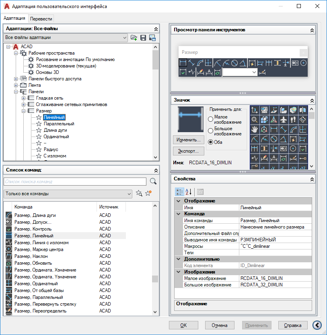Click icon grid scroll down arrow
The width and height of the screenshot is (327, 335).
(x=312, y=166)
